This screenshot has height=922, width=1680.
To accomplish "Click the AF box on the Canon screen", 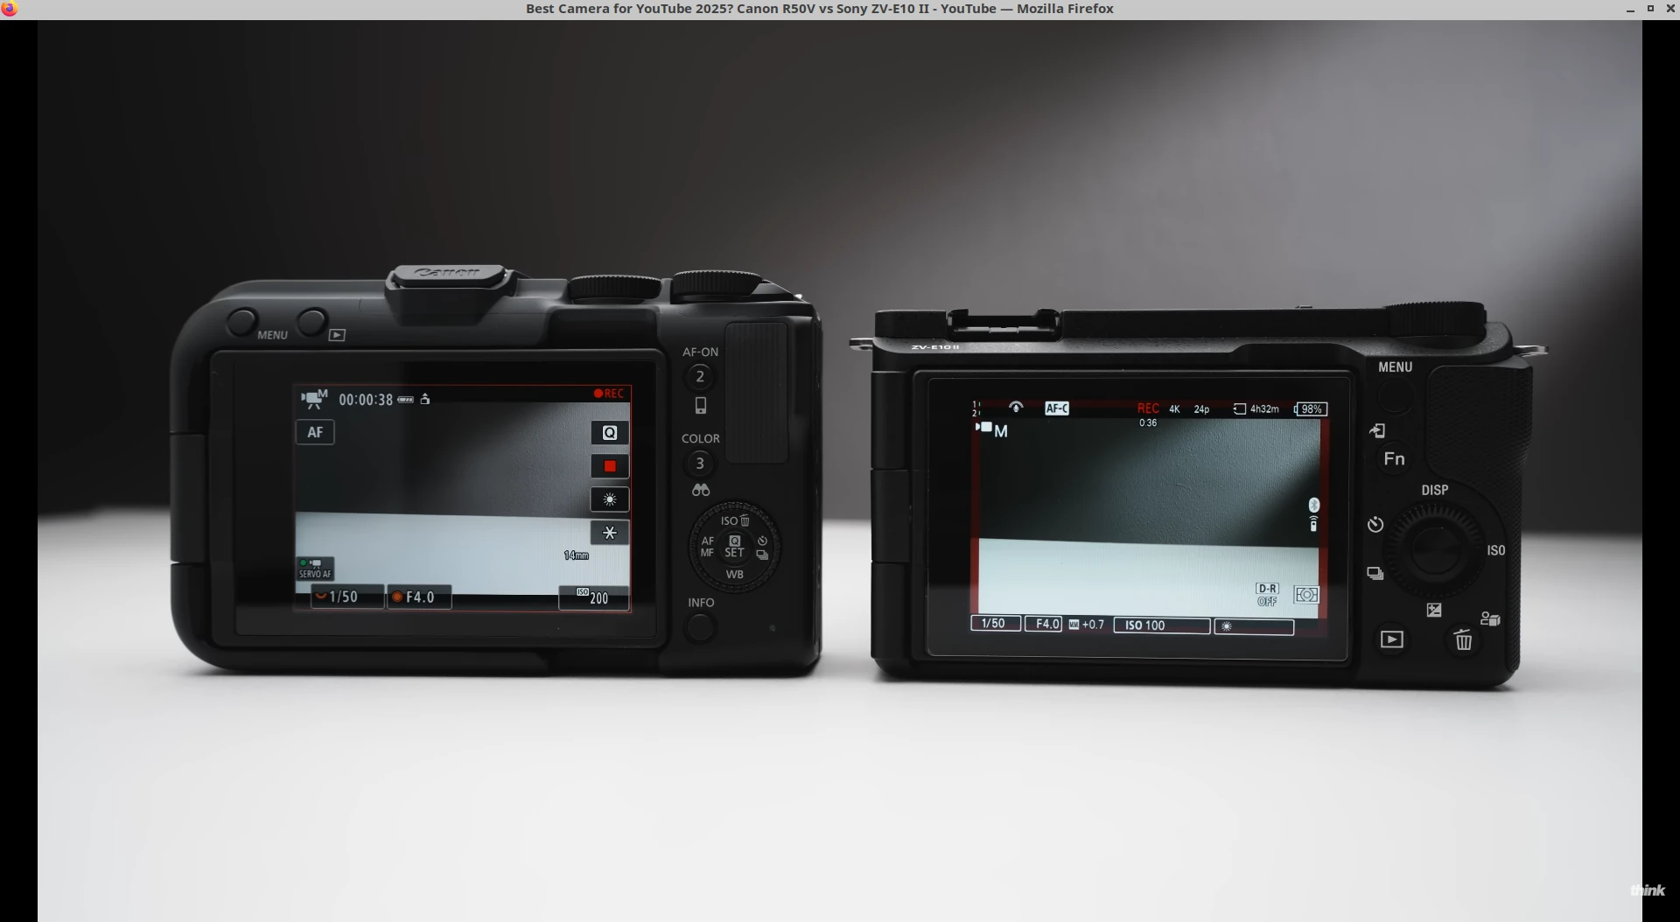I will tap(315, 432).
